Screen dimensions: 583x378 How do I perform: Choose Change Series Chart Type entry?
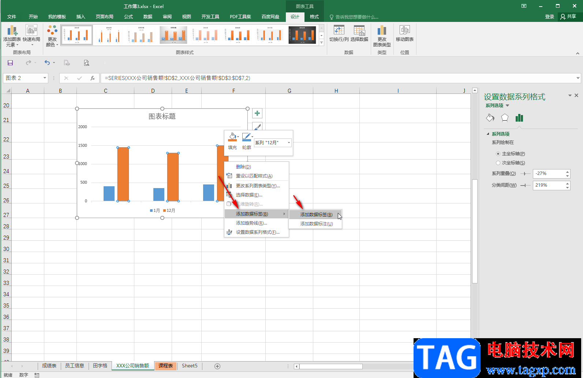[257, 186]
